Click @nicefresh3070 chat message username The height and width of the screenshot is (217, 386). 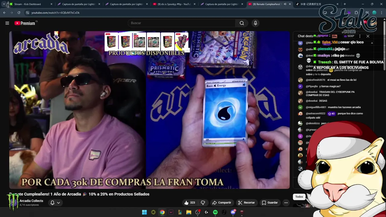coord(315,80)
